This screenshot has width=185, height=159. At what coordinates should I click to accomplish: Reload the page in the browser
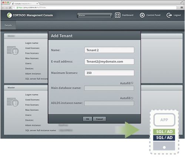(x=10, y=8)
